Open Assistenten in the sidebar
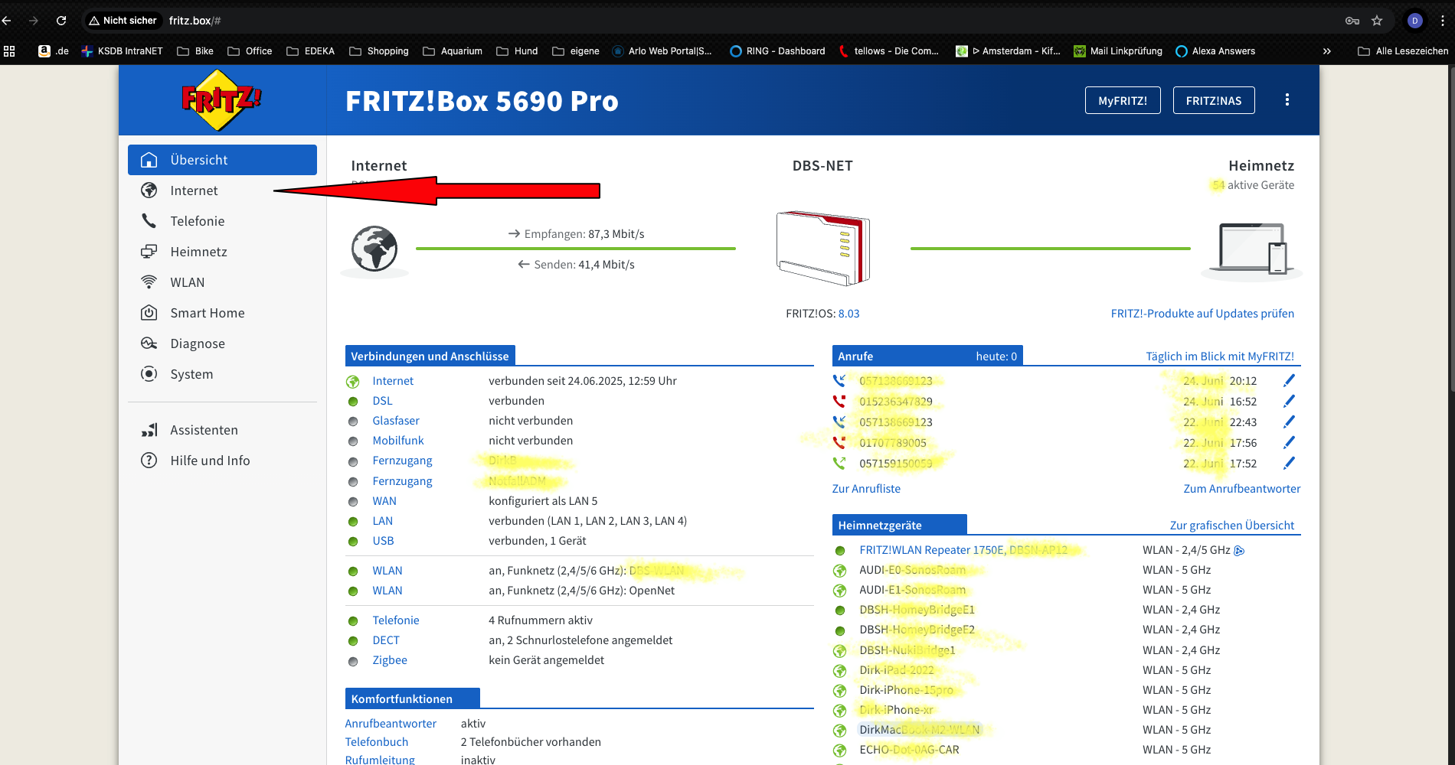 tap(222, 430)
